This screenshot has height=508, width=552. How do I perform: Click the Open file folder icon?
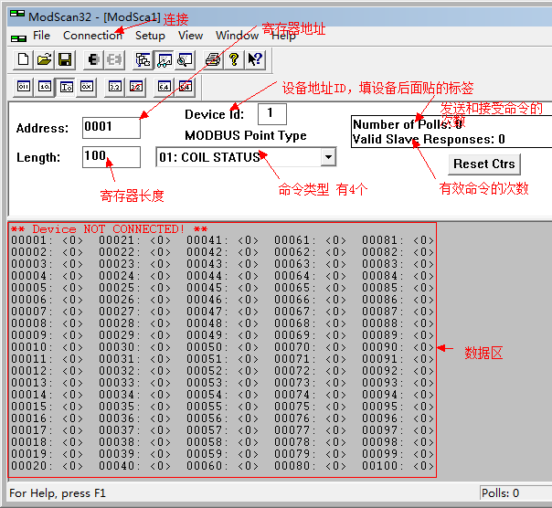tap(44, 59)
